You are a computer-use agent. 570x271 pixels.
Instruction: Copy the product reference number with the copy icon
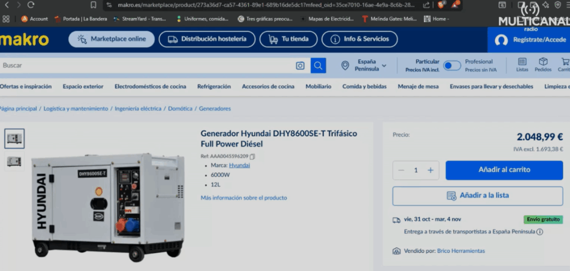253,157
